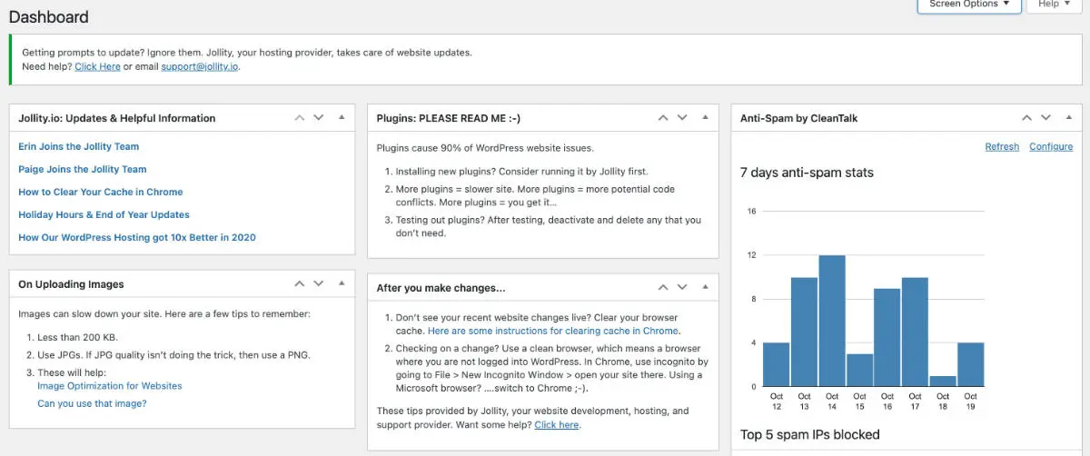Viewport: 1090px width, 456px height.
Task: Email support@jollity.io link in notice
Action: [200, 66]
